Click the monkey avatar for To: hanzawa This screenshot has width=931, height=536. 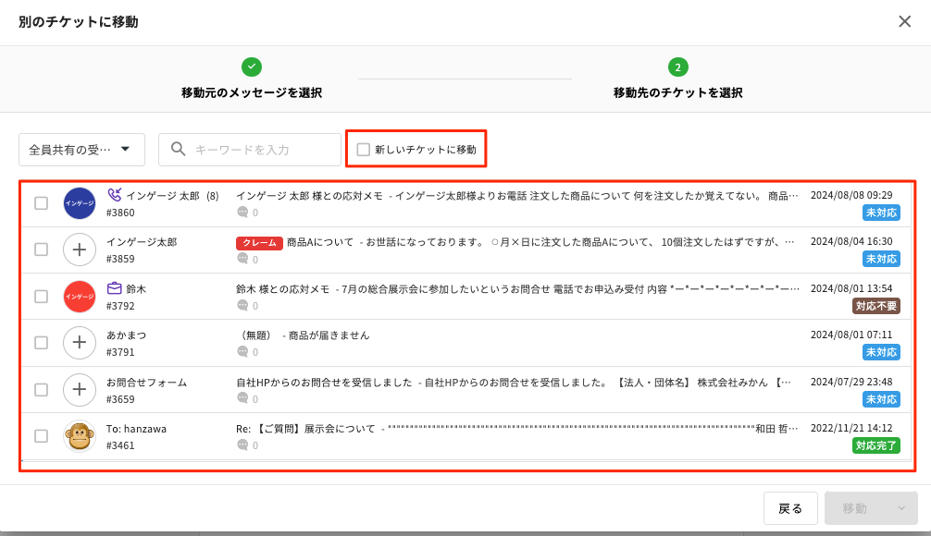point(80,435)
